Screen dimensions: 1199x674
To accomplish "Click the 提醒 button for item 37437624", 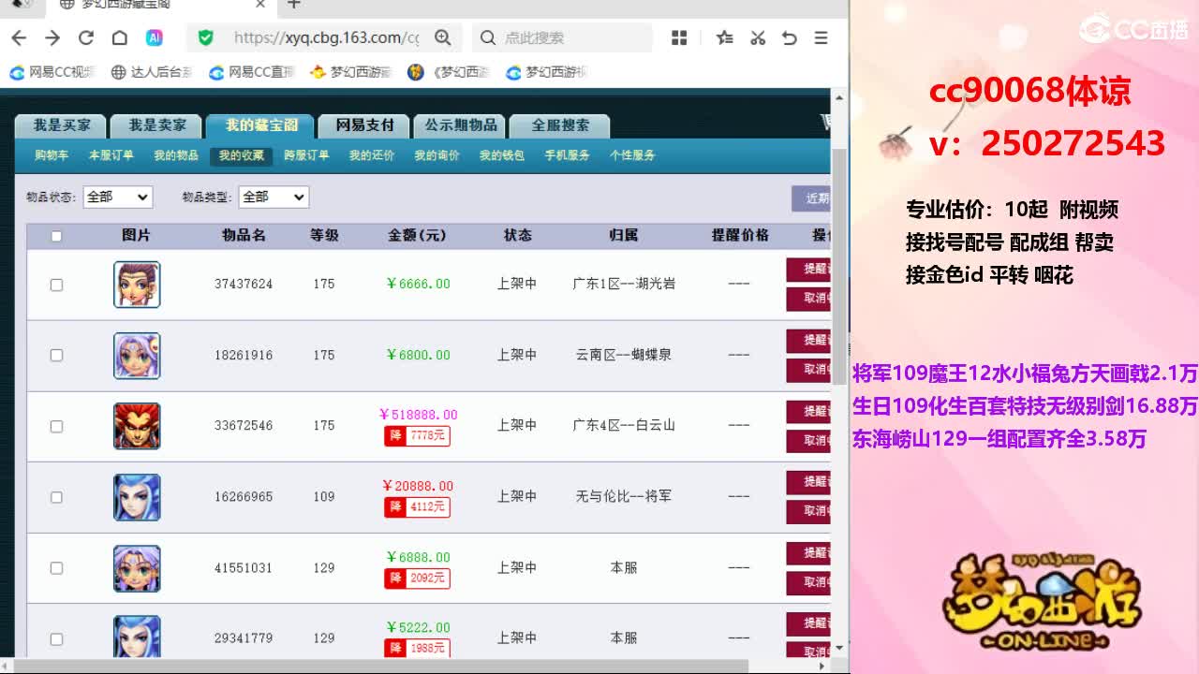I will pyautogui.click(x=808, y=270).
